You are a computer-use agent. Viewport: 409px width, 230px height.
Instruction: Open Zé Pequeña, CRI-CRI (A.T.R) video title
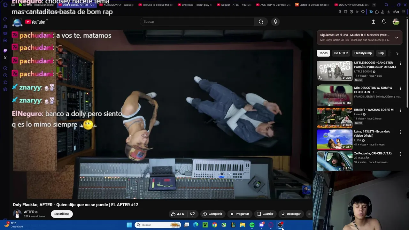point(373,153)
